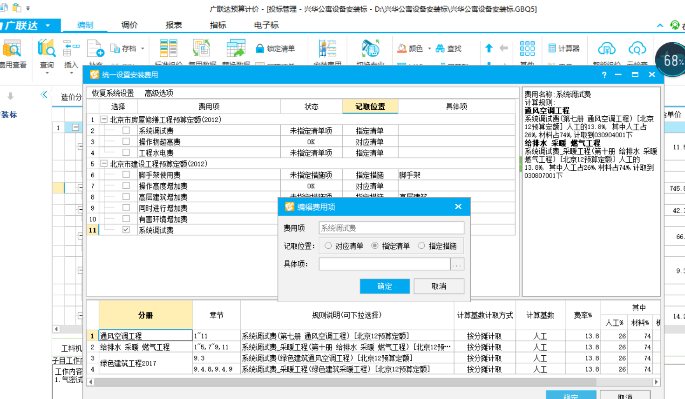The height and width of the screenshot is (399, 685).
Task: Open the 费用查看 tool icon
Action: pos(11,49)
